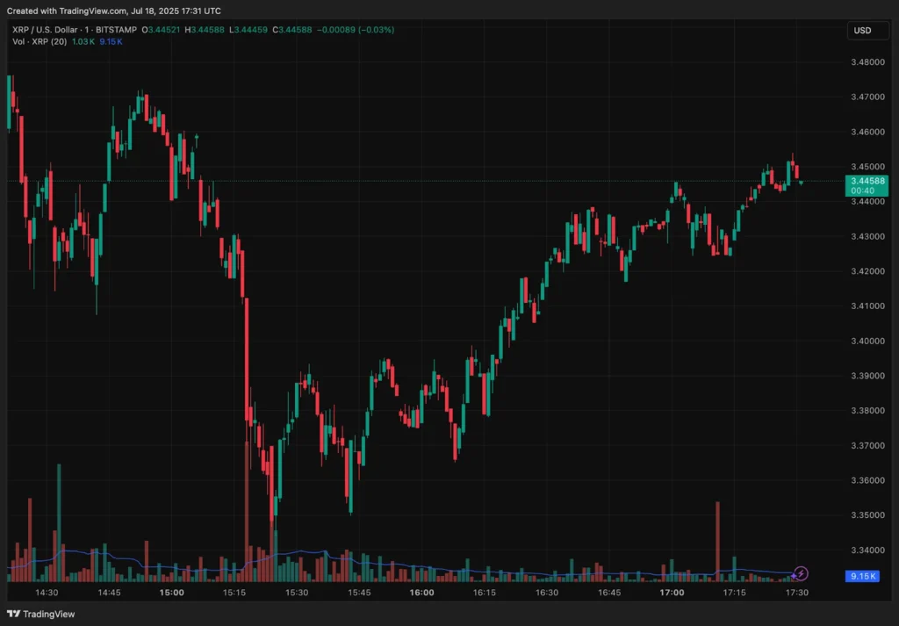Click the Vol · XRP (20) indicator label
The height and width of the screenshot is (626, 899).
click(x=40, y=42)
